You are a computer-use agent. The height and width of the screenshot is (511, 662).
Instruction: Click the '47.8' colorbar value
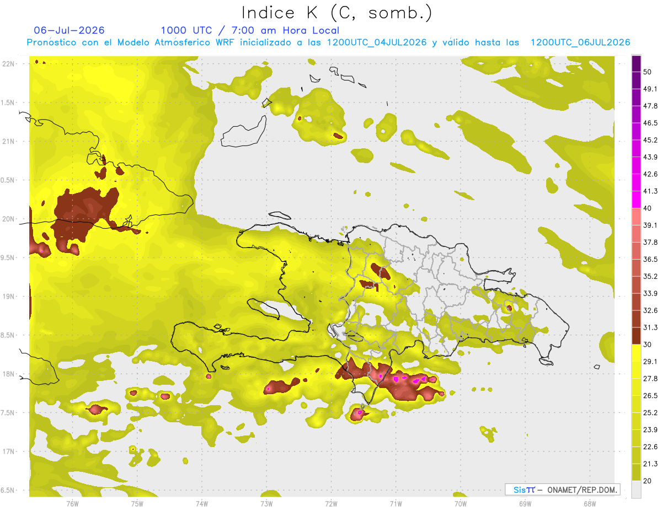point(650,106)
